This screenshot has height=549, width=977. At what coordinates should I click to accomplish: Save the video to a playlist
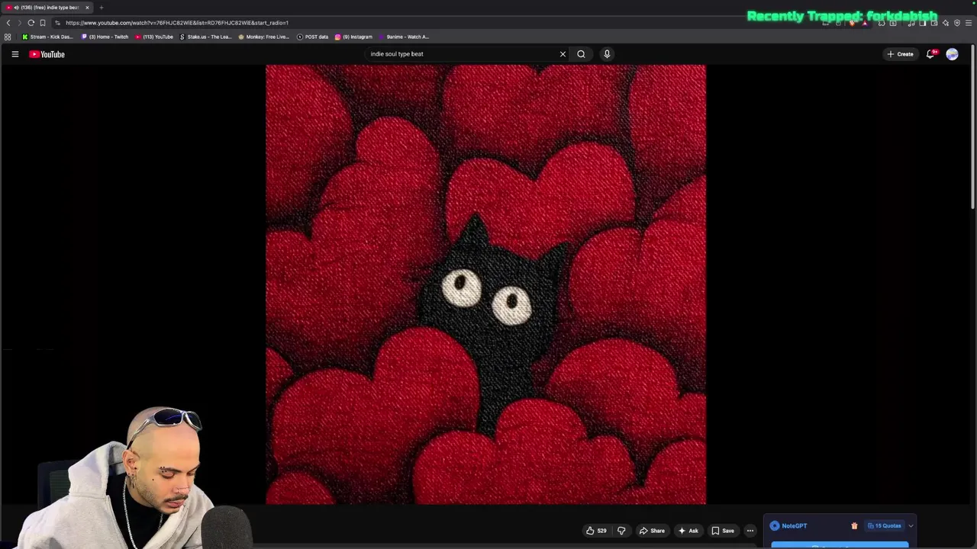pos(723,531)
